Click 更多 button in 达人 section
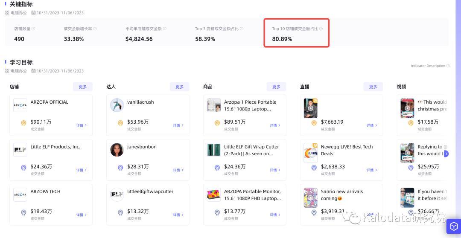Image resolution: width=461 pixels, height=238 pixels. [179, 87]
